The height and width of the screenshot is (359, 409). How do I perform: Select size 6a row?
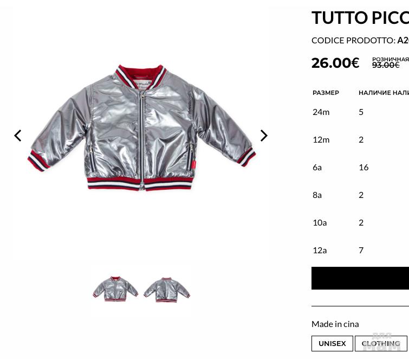(360, 168)
